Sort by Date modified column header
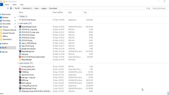169x95 pixels. [58, 12]
